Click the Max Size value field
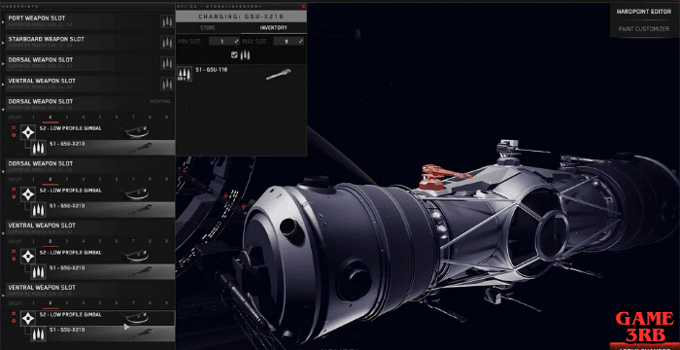Image resolution: width=680 pixels, height=350 pixels. click(288, 41)
